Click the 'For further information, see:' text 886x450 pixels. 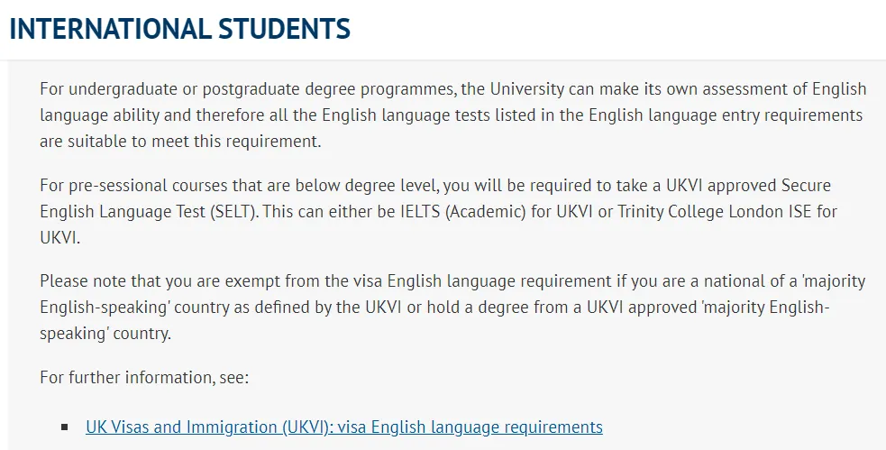pos(144,377)
